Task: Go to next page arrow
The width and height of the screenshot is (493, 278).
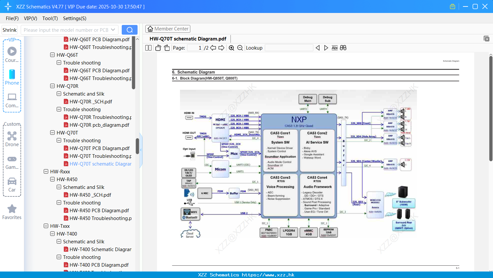Action: click(221, 48)
